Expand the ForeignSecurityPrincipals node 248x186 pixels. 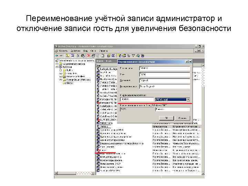[61, 80]
